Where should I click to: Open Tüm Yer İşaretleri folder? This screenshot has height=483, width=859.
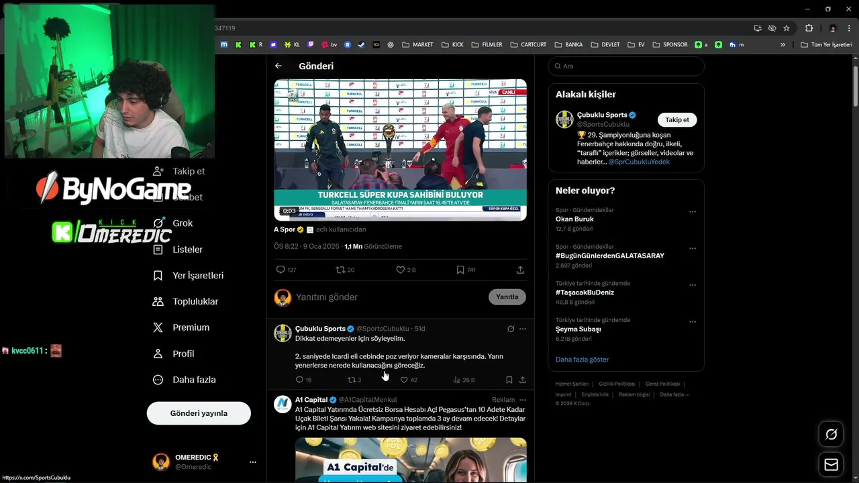pos(826,44)
